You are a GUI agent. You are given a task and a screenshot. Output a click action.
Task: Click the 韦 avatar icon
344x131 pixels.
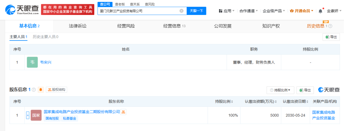tap(32, 62)
